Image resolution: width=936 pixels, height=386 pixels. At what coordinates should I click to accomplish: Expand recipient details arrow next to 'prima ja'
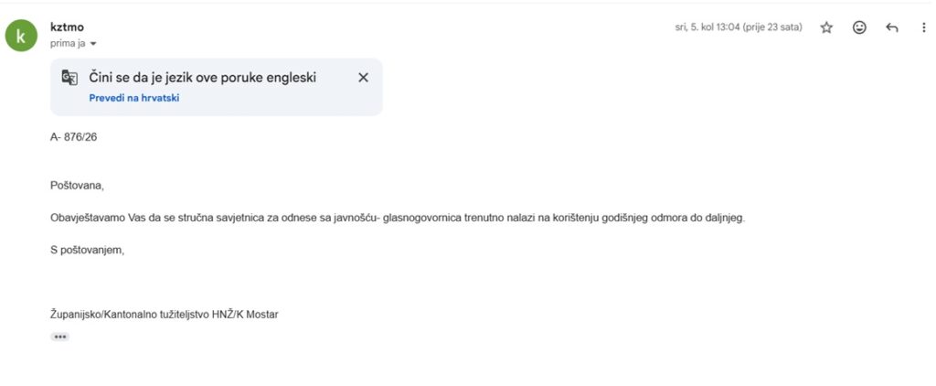(92, 44)
